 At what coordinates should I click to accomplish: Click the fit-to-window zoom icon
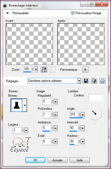(x=44, y=70)
